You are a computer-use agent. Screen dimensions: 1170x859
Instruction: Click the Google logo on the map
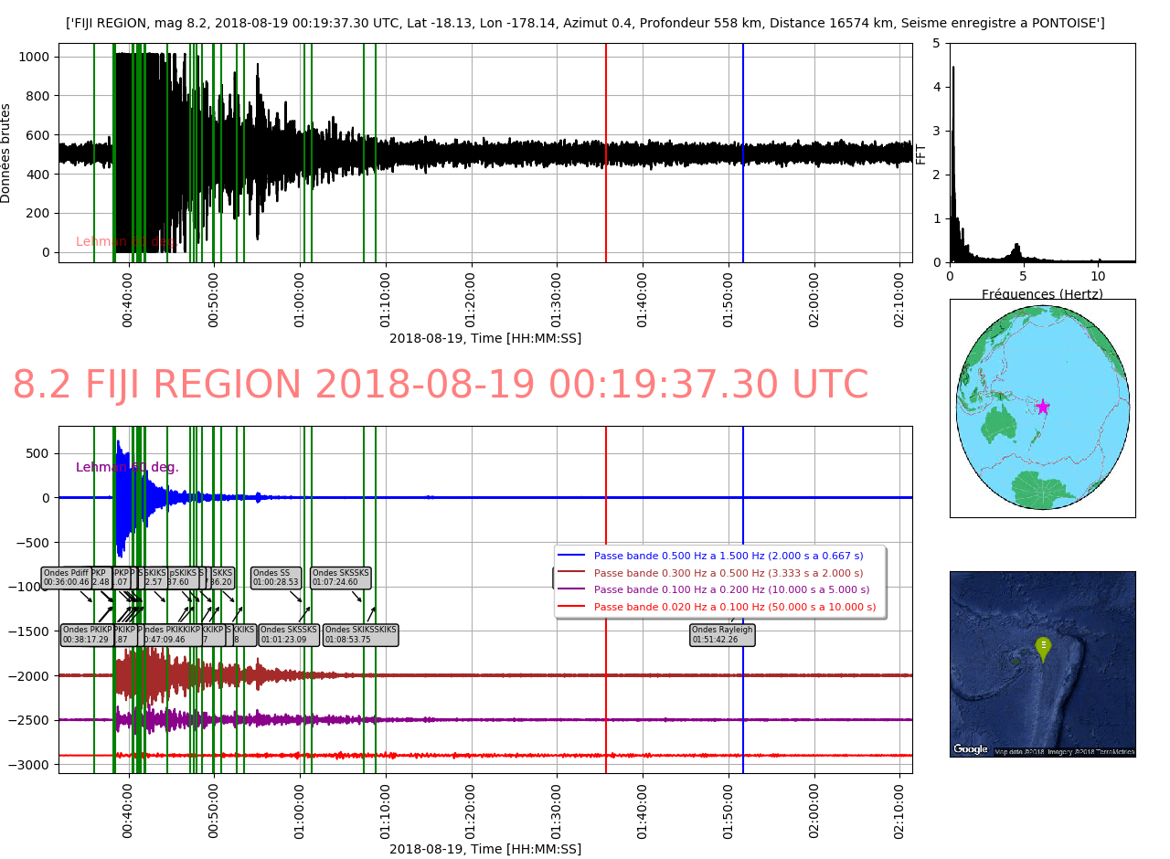(971, 749)
